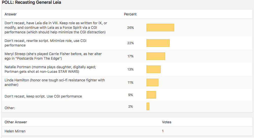Select the "Don't recast, keep script" answer
Screen dimensions: 254x138
point(43,96)
